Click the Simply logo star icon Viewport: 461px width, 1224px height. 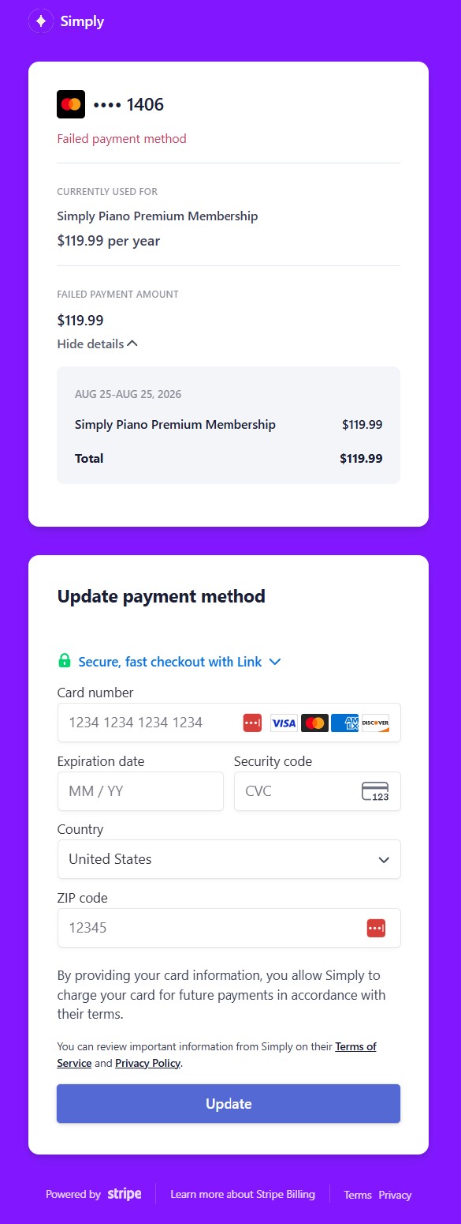pyautogui.click(x=41, y=21)
